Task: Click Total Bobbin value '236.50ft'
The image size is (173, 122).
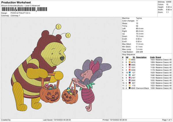Action: (140, 52)
